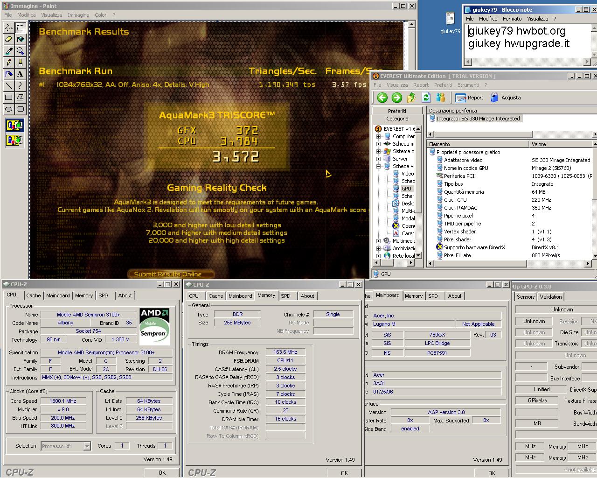This screenshot has height=478, width=597.
Task: Click OK in first CPU-Z window
Action: 162,472
